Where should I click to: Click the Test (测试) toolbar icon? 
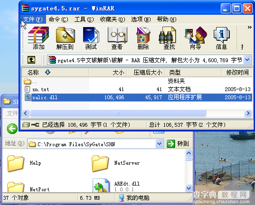91,38
